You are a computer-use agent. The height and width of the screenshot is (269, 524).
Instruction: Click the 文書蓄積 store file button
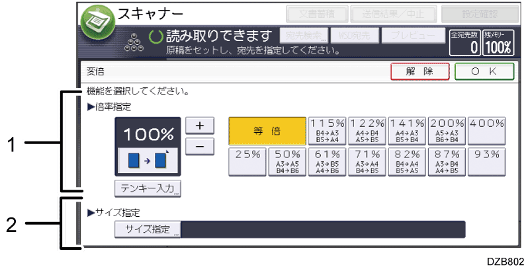coord(317,14)
